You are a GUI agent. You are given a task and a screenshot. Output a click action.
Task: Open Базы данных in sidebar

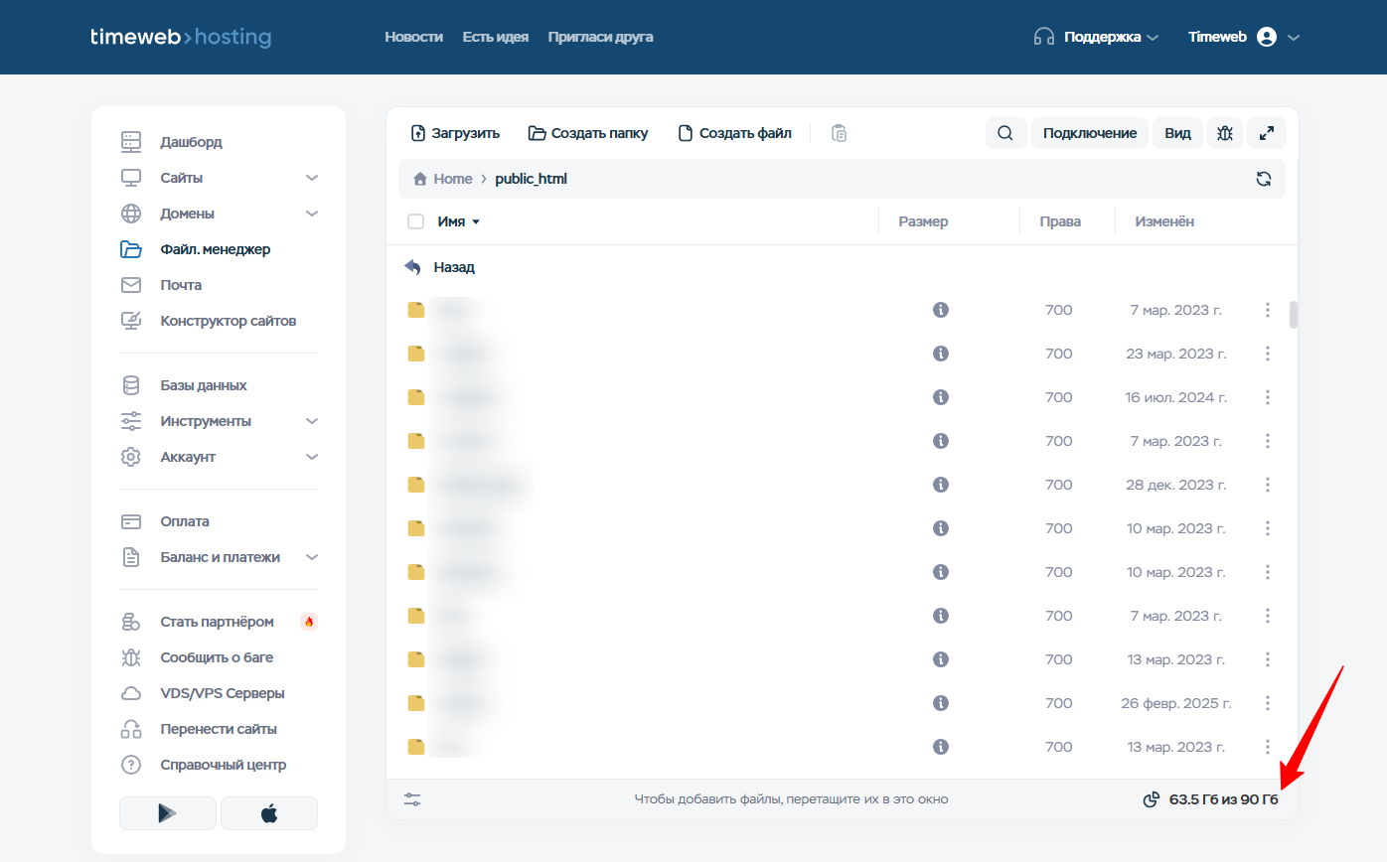point(204,385)
